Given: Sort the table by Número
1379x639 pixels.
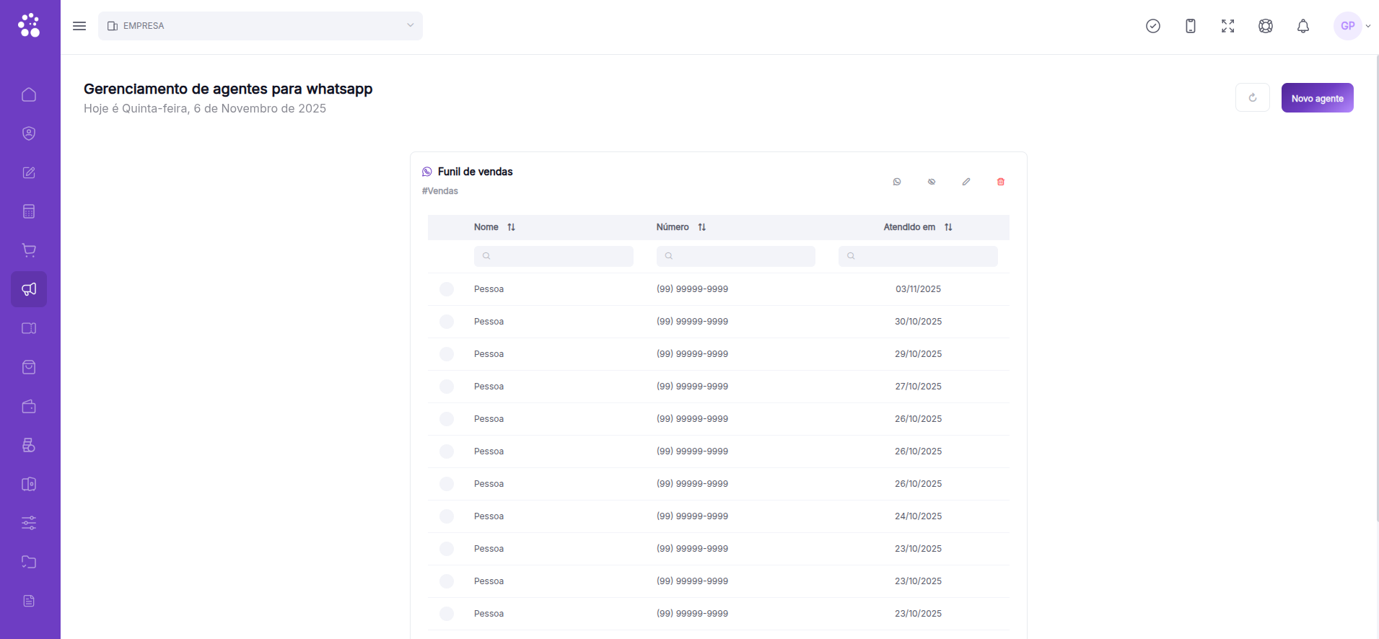Looking at the screenshot, I should point(701,227).
